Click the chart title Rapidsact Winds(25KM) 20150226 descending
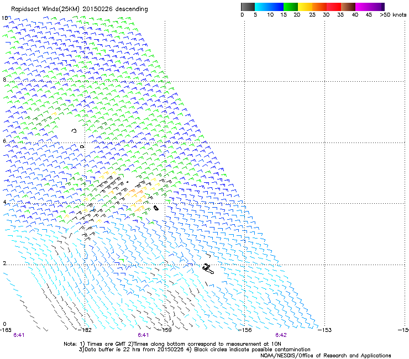 tap(79, 9)
